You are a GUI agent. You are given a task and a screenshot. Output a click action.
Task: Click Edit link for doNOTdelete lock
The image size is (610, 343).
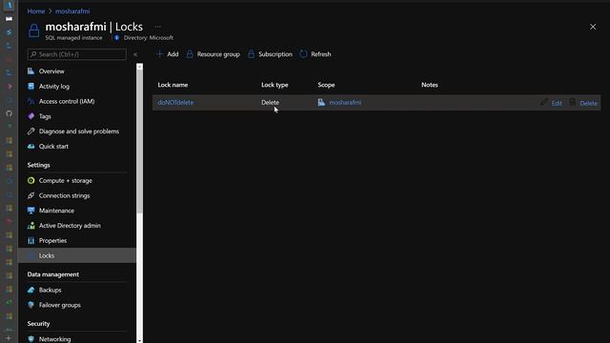point(557,103)
